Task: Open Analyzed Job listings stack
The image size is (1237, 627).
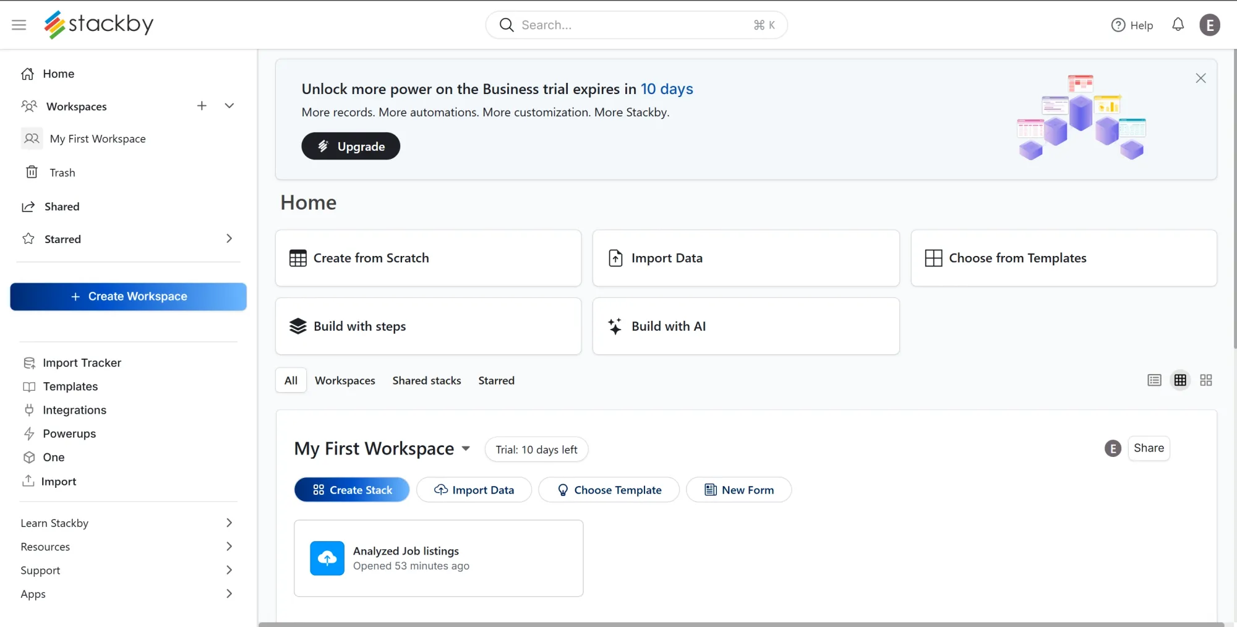Action: pyautogui.click(x=439, y=558)
